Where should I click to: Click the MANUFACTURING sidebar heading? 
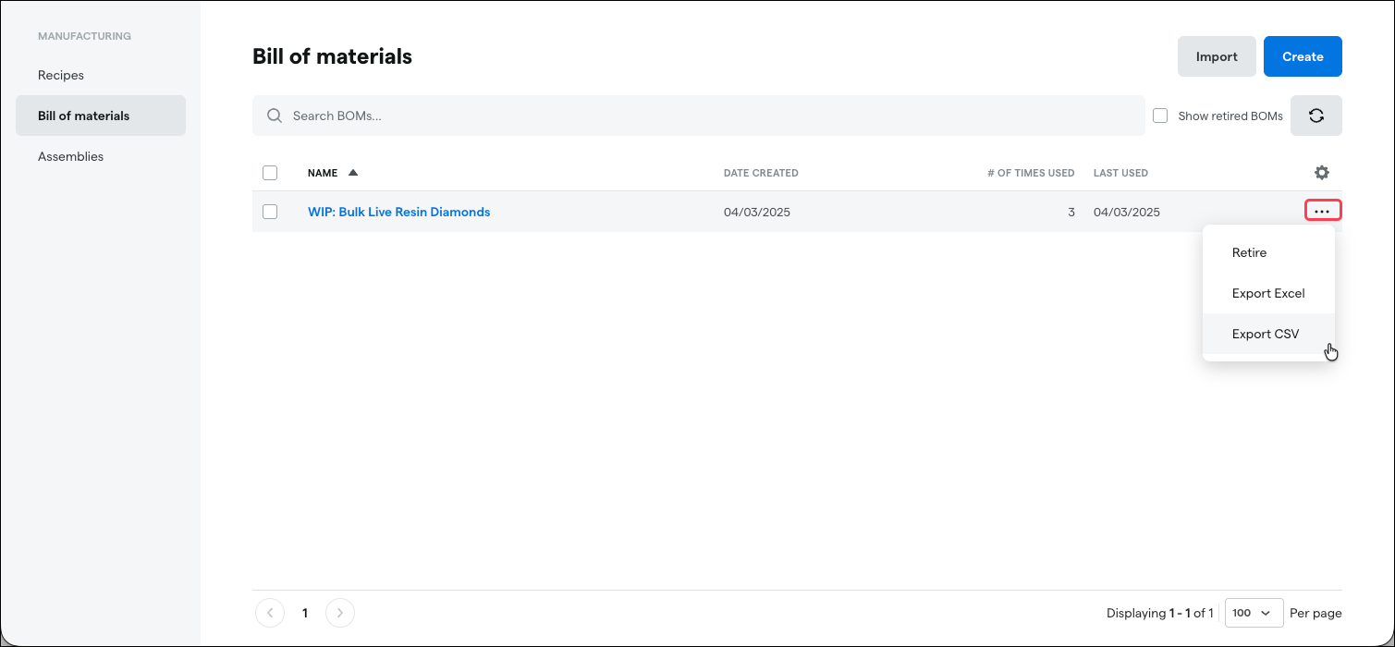click(84, 36)
